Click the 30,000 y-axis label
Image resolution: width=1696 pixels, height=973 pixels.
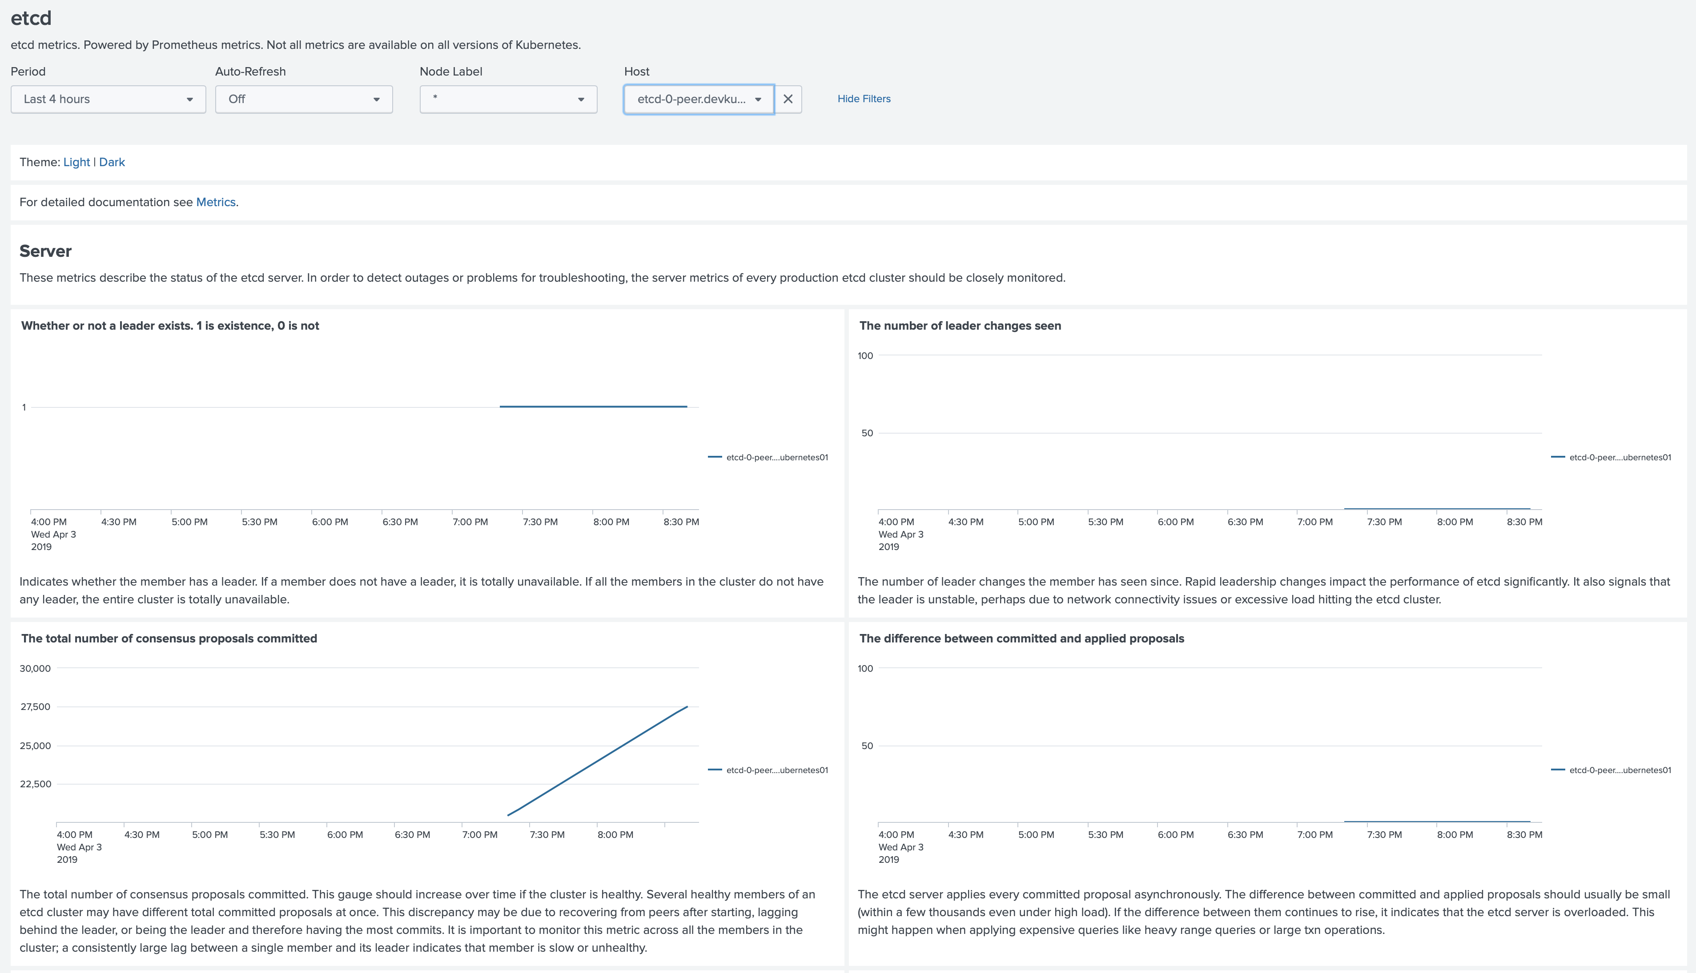coord(35,668)
